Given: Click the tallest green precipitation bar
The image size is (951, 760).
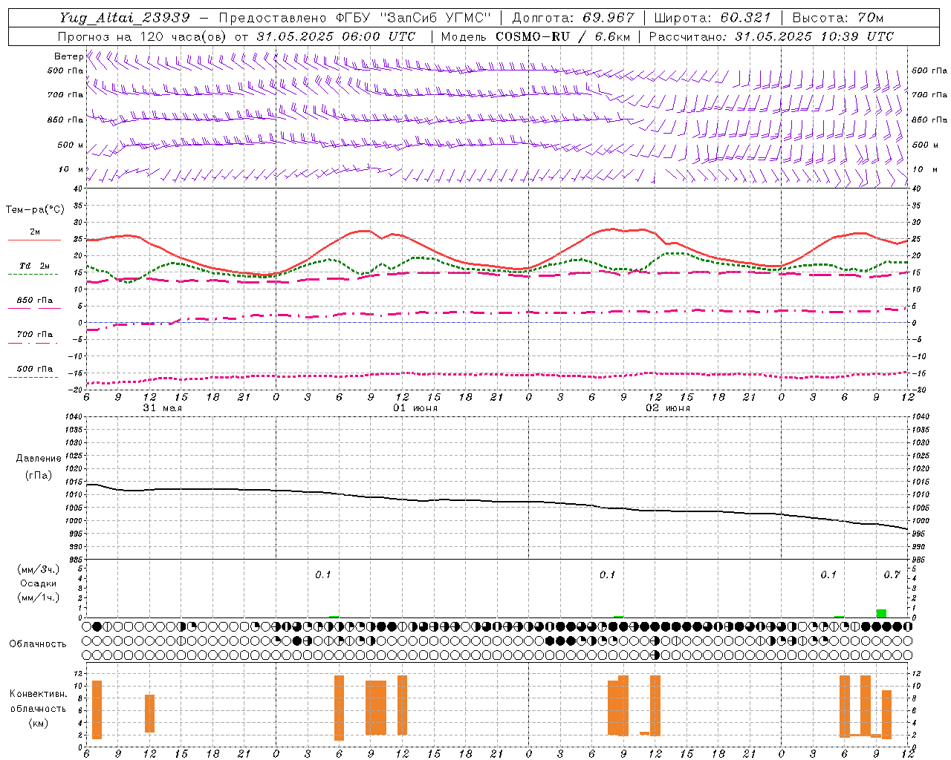Looking at the screenshot, I should 881,613.
